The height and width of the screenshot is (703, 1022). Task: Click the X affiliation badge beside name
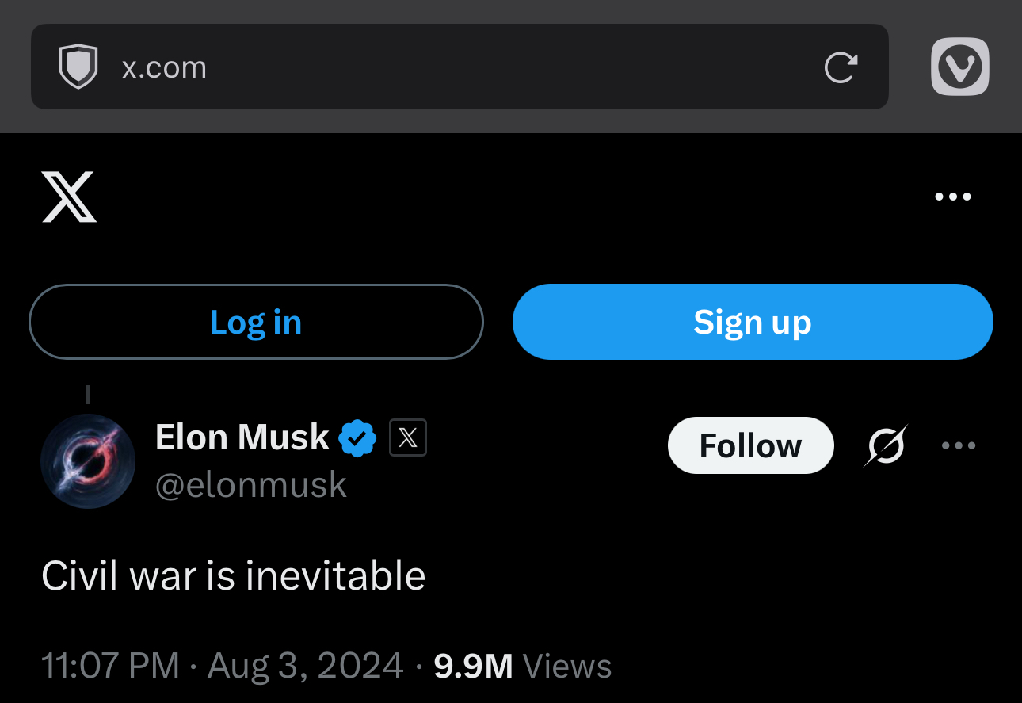pyautogui.click(x=408, y=437)
